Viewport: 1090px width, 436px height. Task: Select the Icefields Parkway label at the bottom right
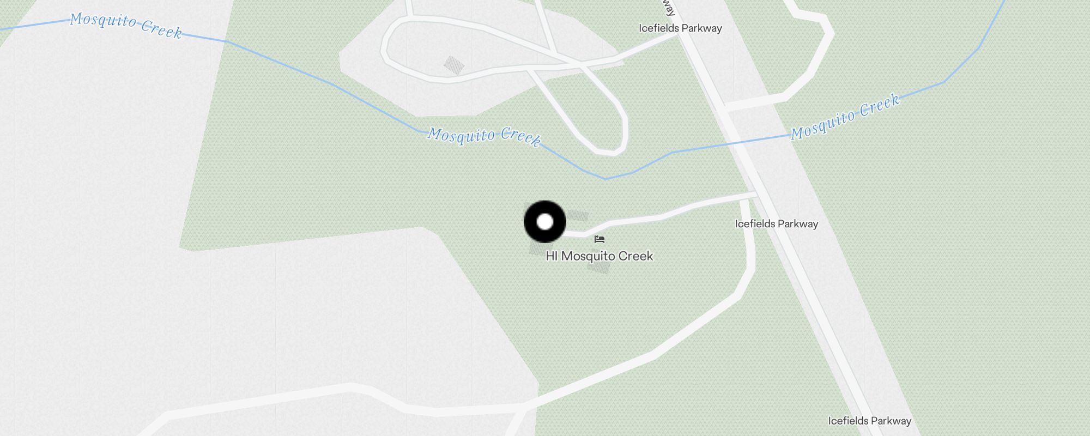tap(869, 421)
